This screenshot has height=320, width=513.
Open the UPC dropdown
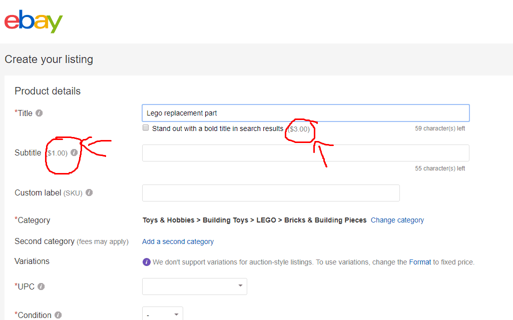[x=195, y=286]
